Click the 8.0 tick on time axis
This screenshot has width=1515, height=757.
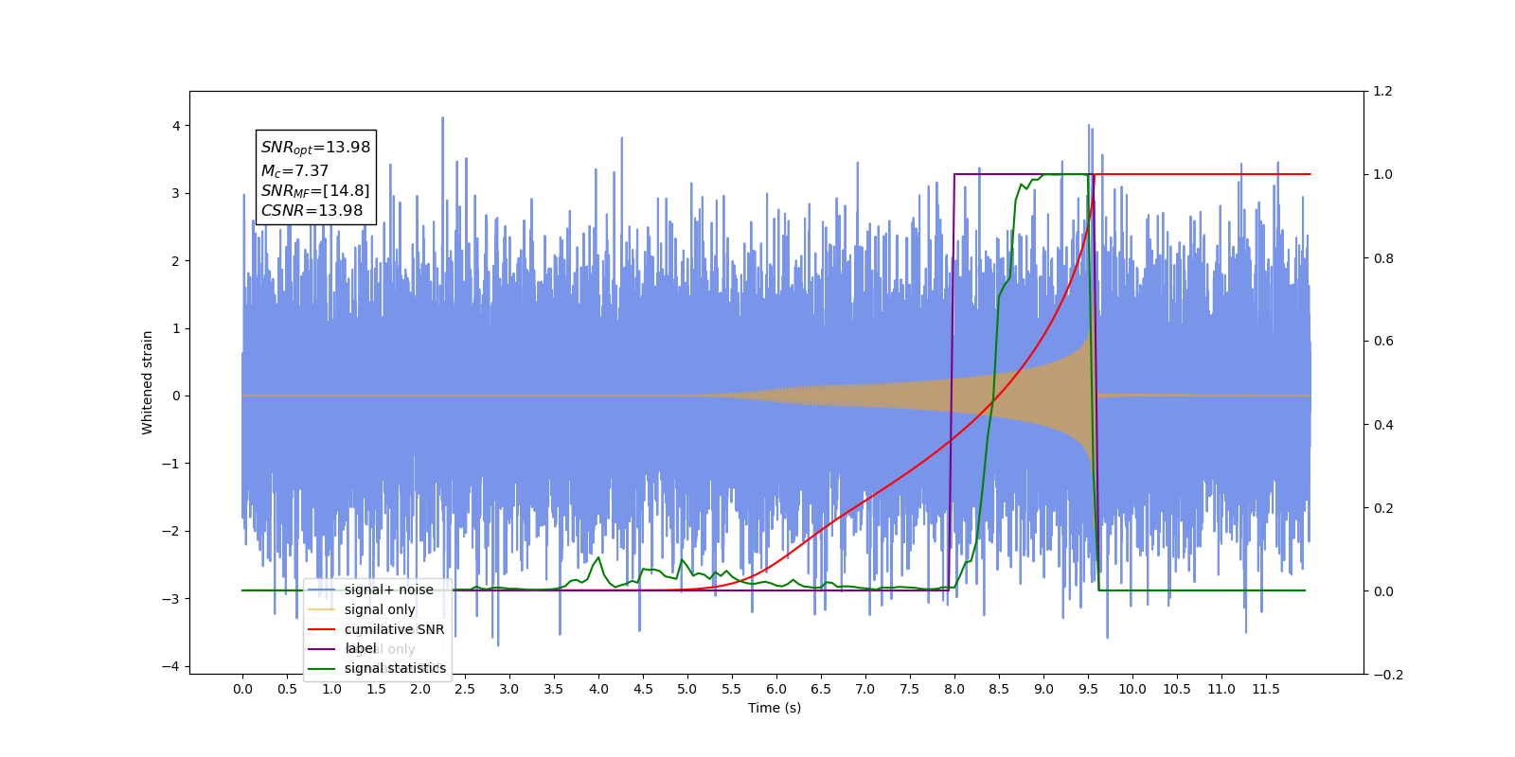tap(954, 689)
